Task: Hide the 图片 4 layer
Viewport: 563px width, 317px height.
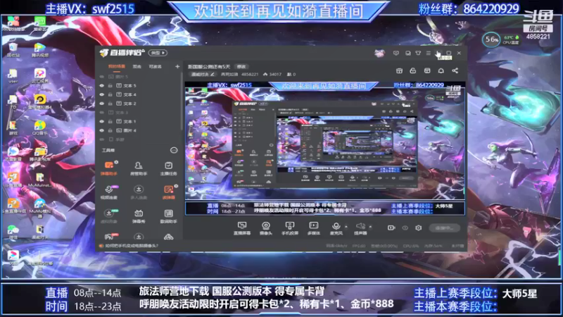Action: 101,130
